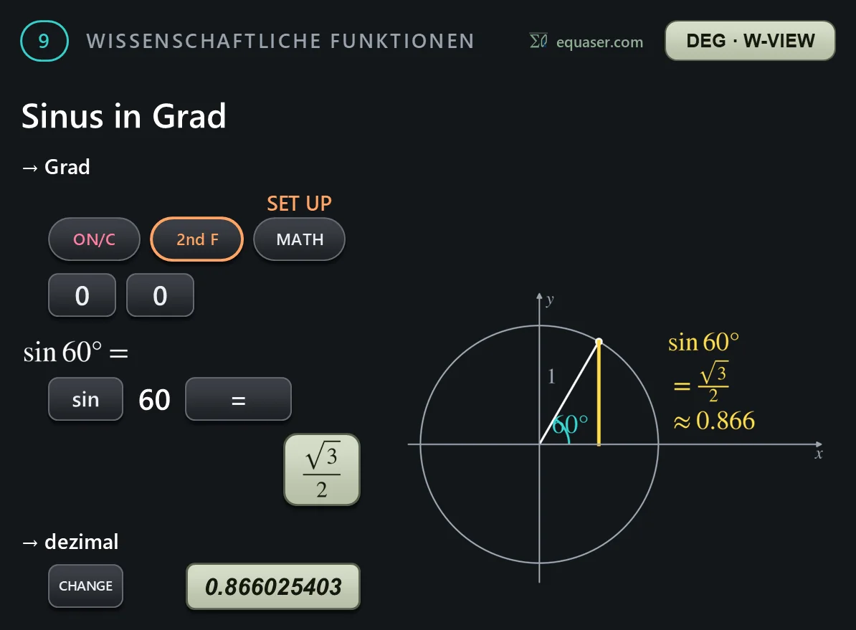Select the orange 2nd F key
This screenshot has width=856, height=630.
click(197, 239)
